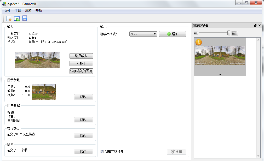264x161 pixels.
Task: Click 修改 in the 媒体 section
Action: coord(83,151)
